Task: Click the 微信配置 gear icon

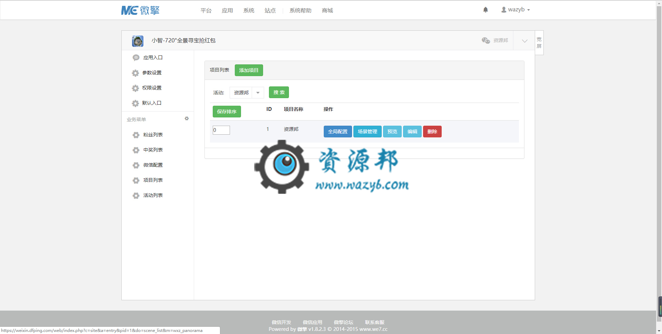Action: pyautogui.click(x=136, y=165)
